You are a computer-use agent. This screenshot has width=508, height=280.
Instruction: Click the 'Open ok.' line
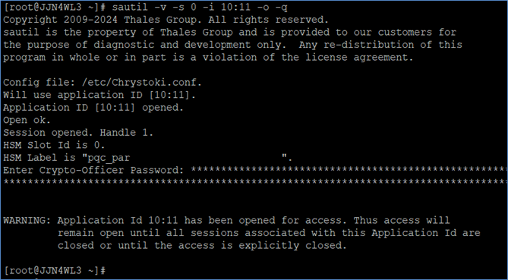point(27,120)
